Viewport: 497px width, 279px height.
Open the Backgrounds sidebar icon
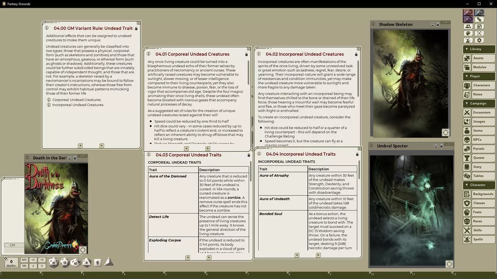[467, 194]
